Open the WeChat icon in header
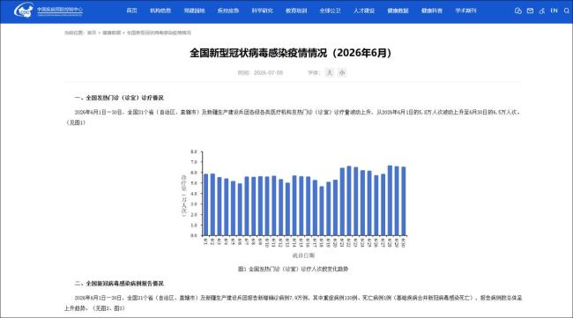The height and width of the screenshot is (318, 573). (x=517, y=11)
